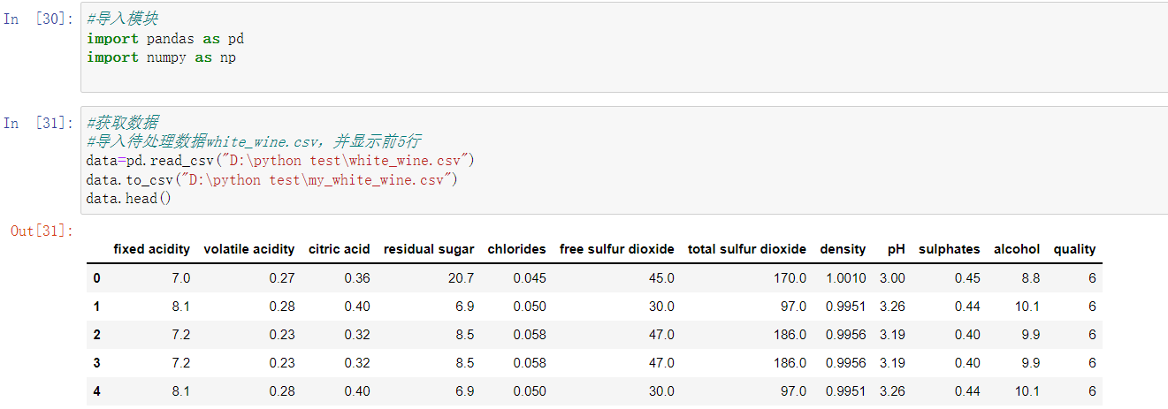
Task: Click the import numpy as np line
Action: (x=161, y=57)
